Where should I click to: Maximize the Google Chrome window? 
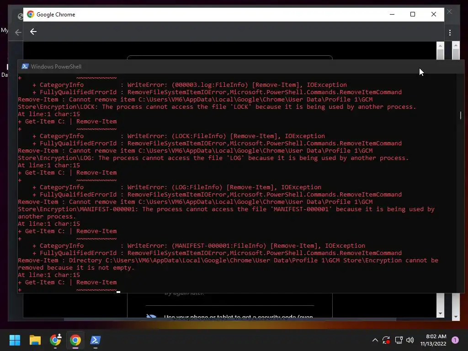pyautogui.click(x=413, y=14)
